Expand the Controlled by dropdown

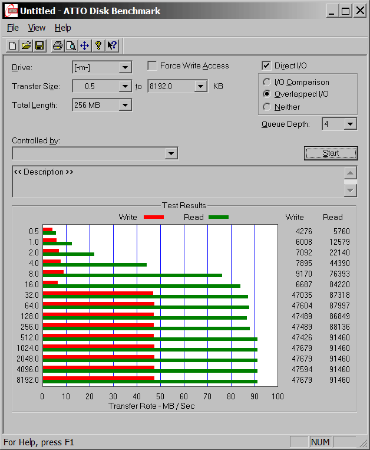171,153
